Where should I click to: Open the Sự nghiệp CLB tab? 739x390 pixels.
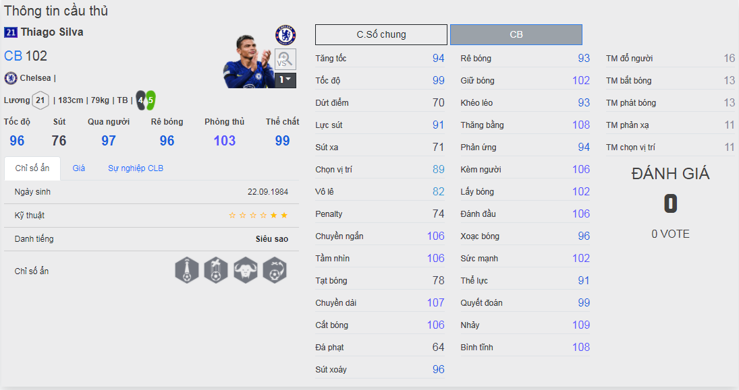pyautogui.click(x=136, y=168)
